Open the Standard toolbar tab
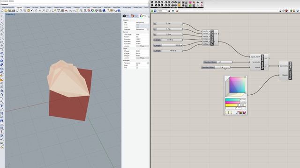The width and height of the screenshot is (300, 168). click(x=19, y=7)
